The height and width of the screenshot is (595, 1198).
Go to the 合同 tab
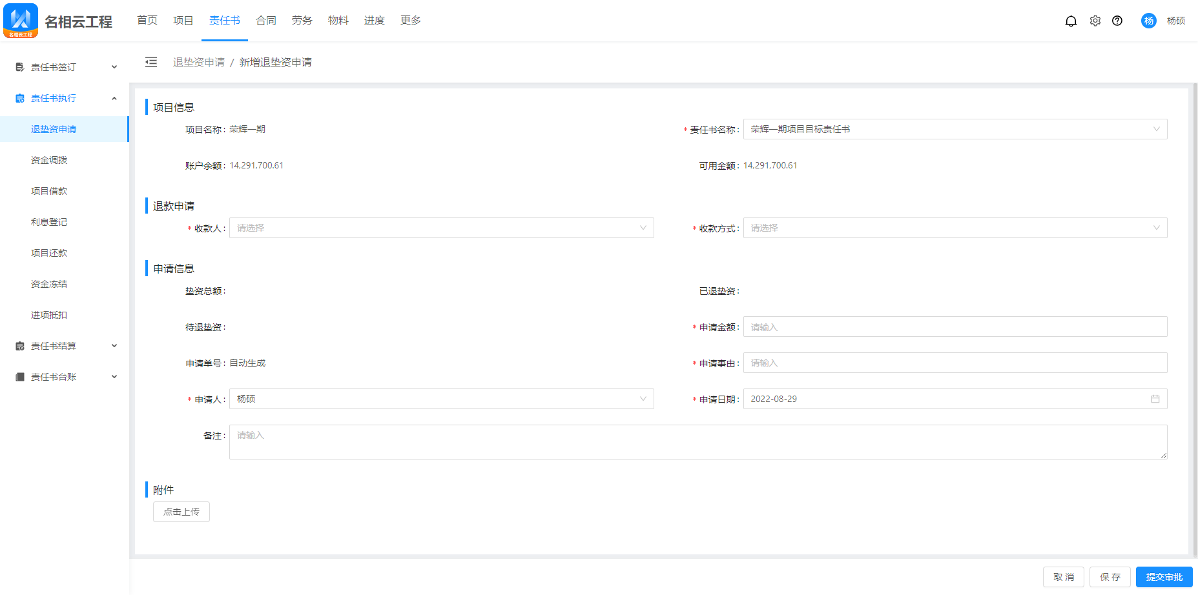pos(266,21)
